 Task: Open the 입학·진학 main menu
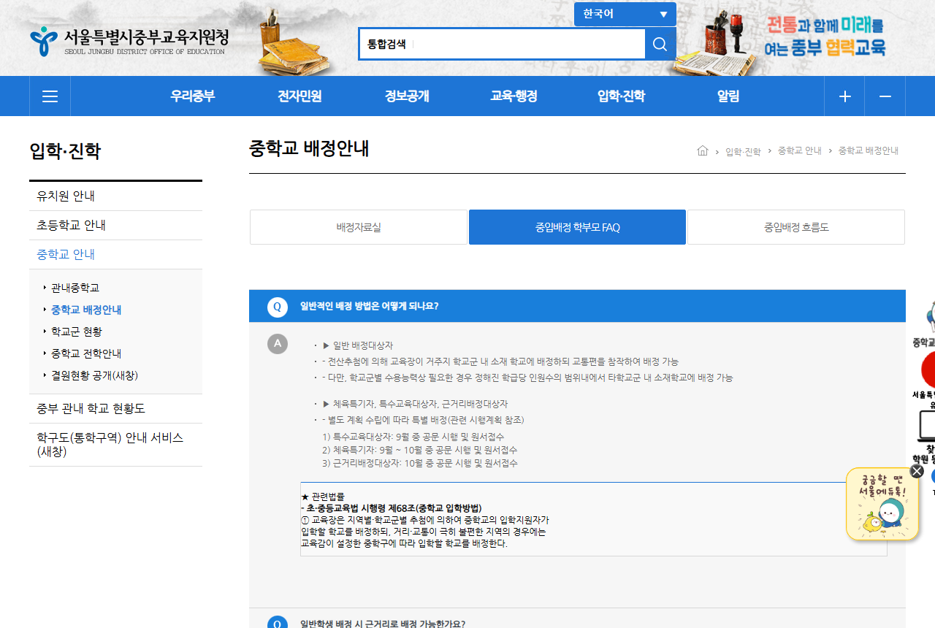621,96
